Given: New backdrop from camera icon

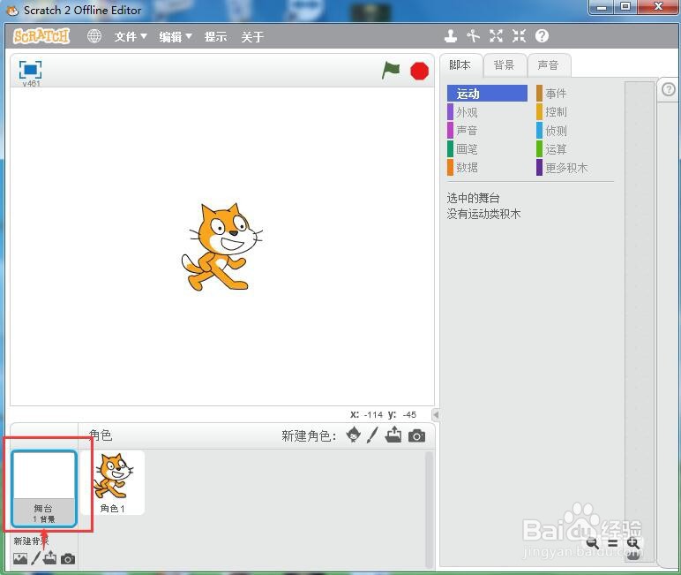Looking at the screenshot, I should pos(68,558).
